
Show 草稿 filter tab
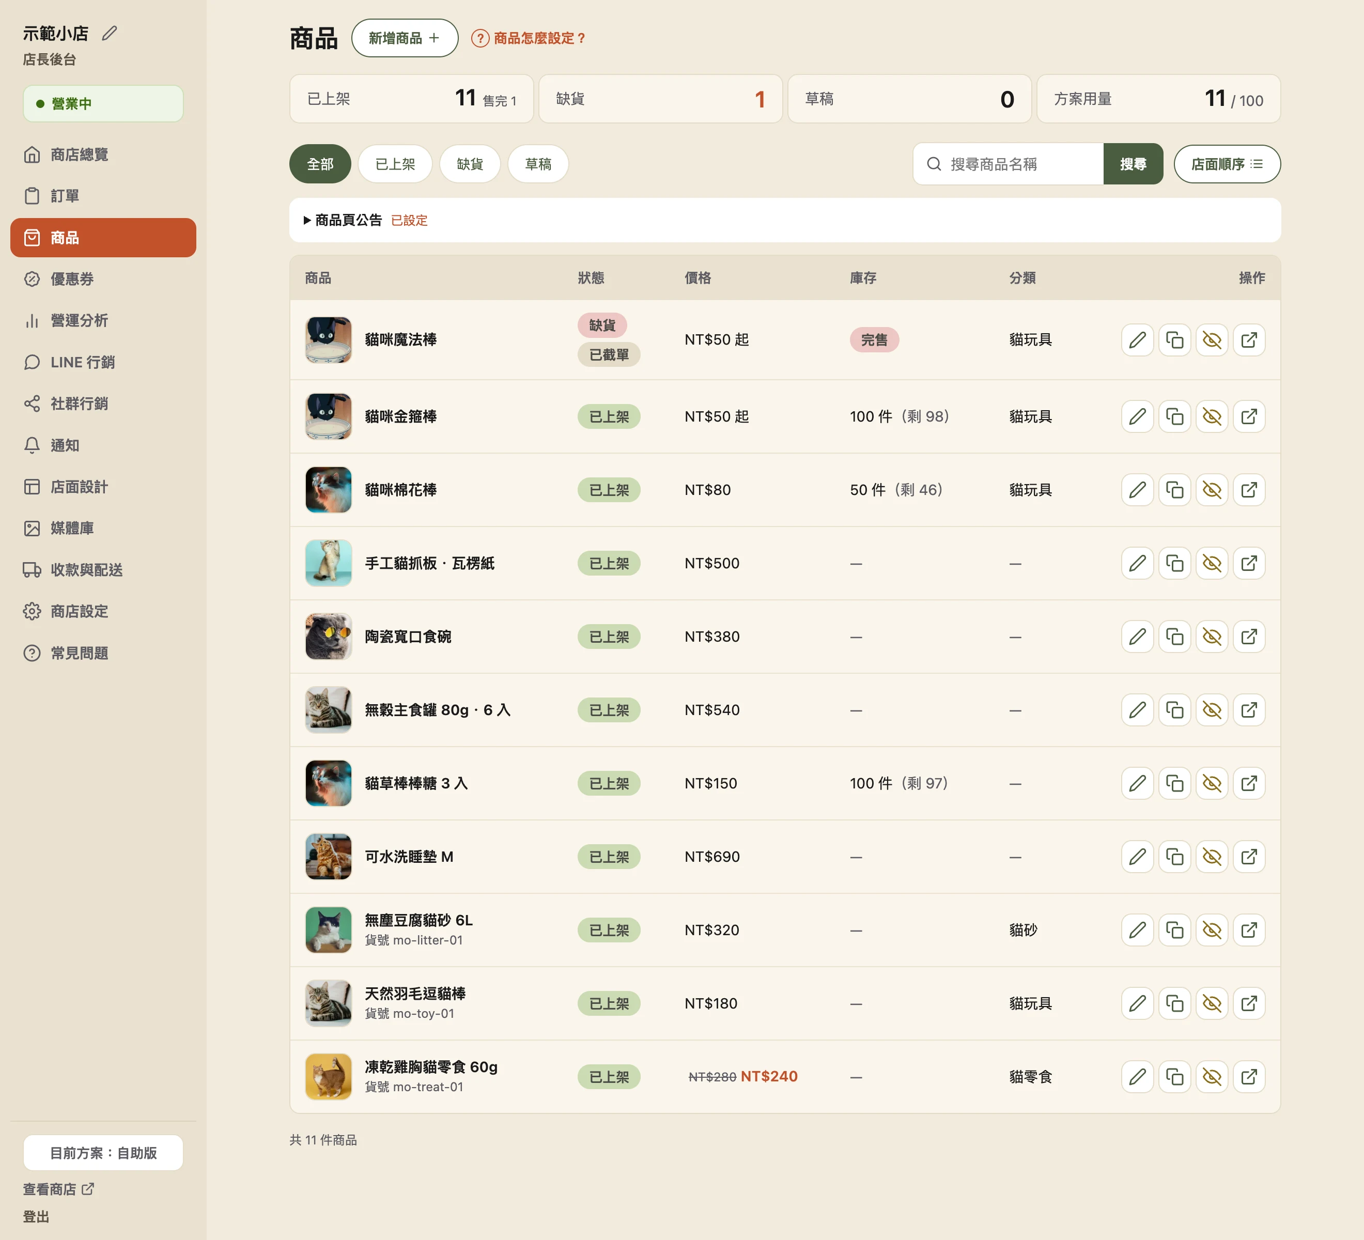pyautogui.click(x=538, y=164)
